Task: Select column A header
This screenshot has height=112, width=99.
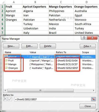Action: point(14,2)
